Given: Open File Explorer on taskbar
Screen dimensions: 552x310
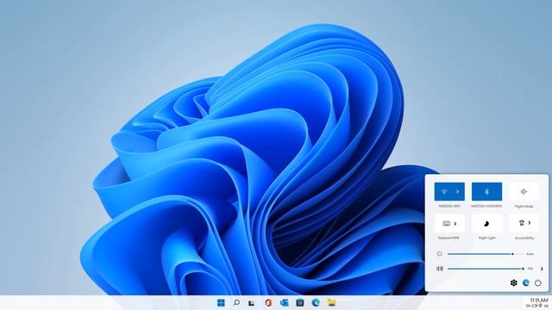Looking at the screenshot, I should pyautogui.click(x=331, y=302).
